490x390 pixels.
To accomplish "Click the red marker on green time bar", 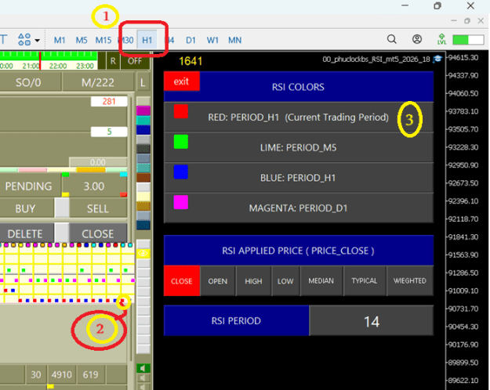I will [40, 61].
